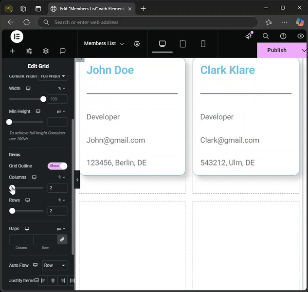
Task: Open the Structure layers icon
Action: 46,51
